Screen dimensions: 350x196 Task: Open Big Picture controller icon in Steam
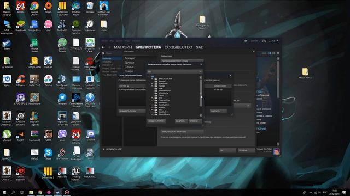(264, 41)
